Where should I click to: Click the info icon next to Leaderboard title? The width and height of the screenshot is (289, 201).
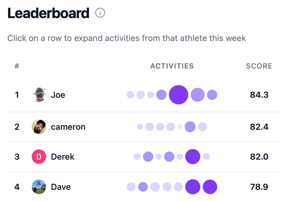click(x=100, y=13)
